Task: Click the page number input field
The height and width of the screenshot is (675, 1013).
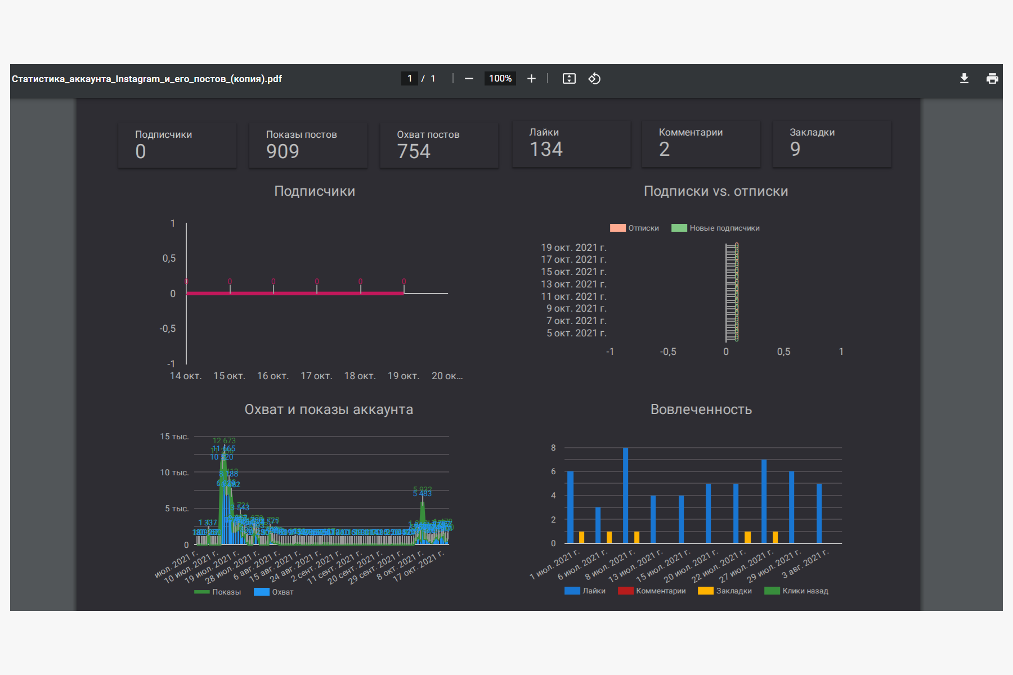Action: (409, 79)
